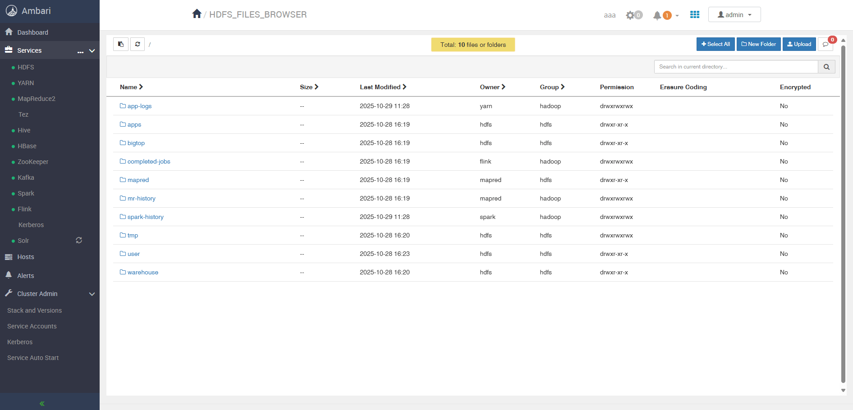Collapse the Services section chevron
This screenshot has width=853, height=410.
[92, 51]
